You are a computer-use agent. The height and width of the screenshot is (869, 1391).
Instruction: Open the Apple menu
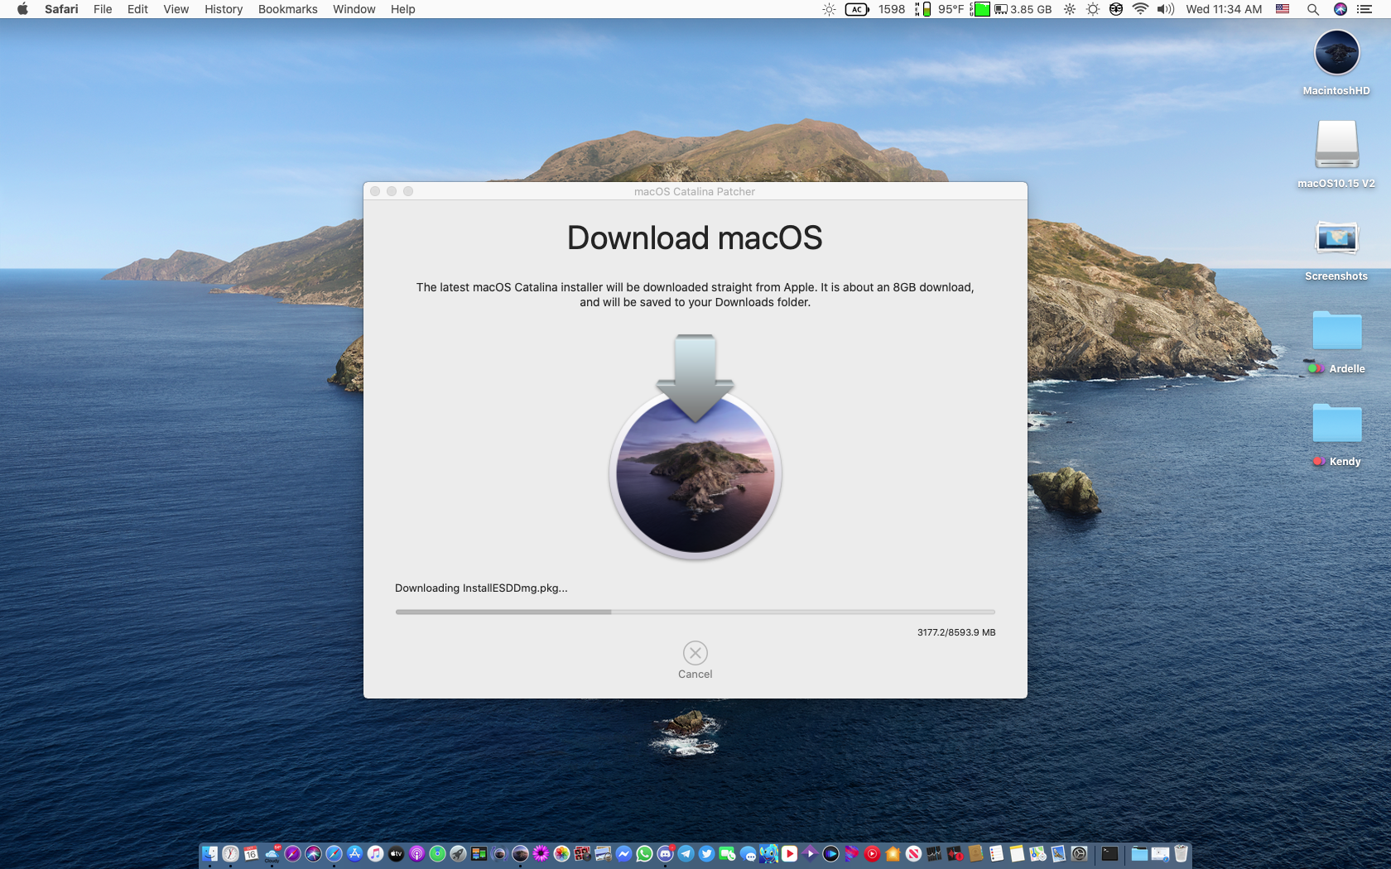(x=22, y=9)
